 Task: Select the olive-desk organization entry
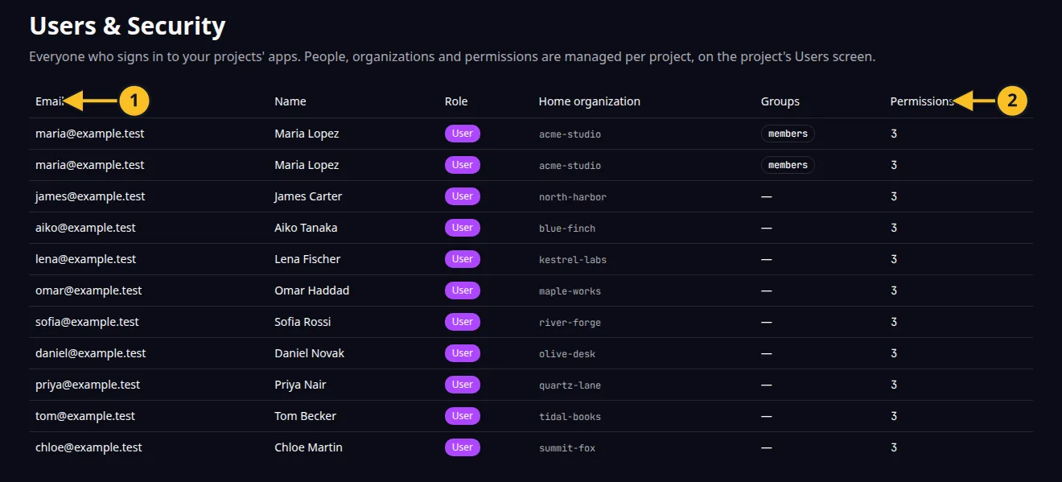tap(567, 354)
